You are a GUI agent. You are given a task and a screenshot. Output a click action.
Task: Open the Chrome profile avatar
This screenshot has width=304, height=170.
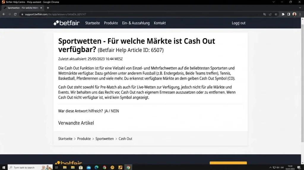click(294, 14)
